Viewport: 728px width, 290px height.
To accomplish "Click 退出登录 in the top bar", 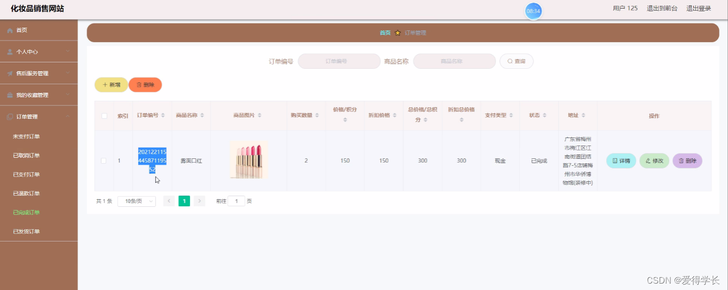I will [x=699, y=9].
